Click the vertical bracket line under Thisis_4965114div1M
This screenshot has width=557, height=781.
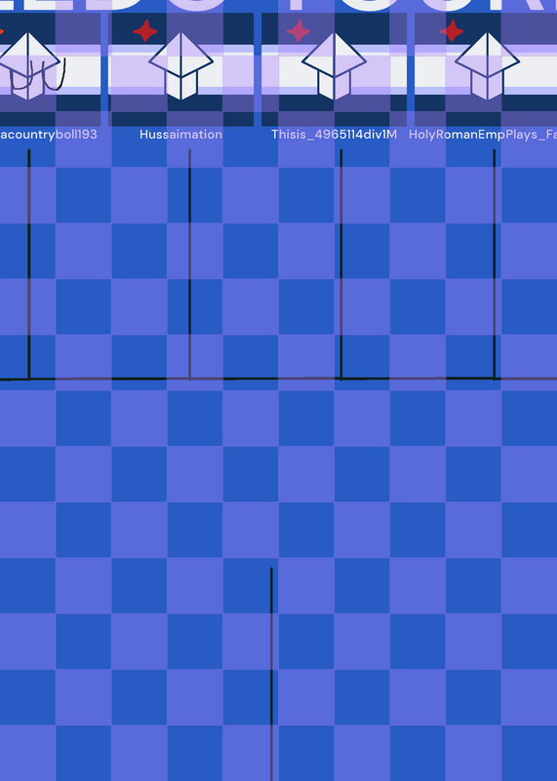[x=341, y=265]
